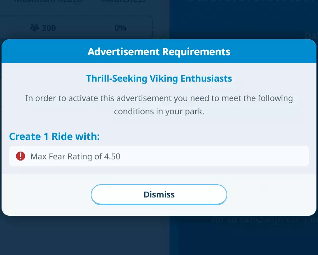Click the dimmed Awareness column header
Viewport: 318px width, 255px height.
click(x=123, y=2)
